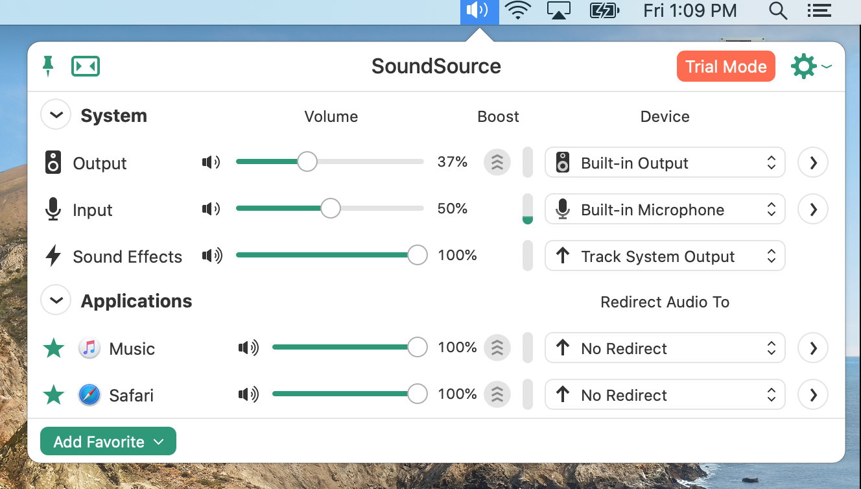The width and height of the screenshot is (861, 489).
Task: Click the Safari 100% value
Action: 458,394
